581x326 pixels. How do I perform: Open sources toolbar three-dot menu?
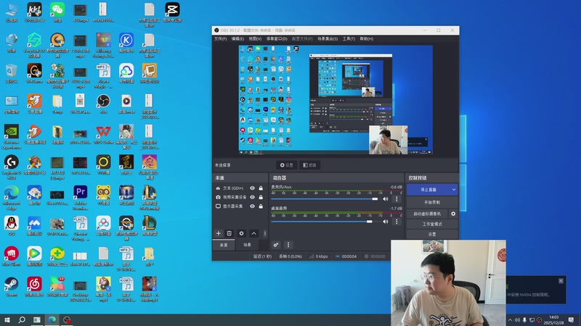tap(264, 233)
